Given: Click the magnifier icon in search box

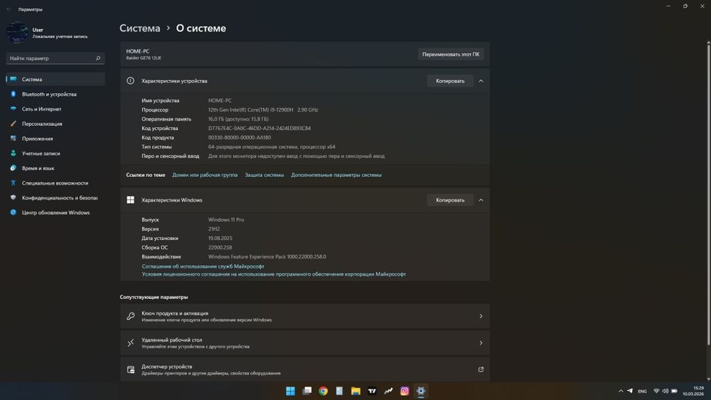Looking at the screenshot, I should (x=98, y=58).
